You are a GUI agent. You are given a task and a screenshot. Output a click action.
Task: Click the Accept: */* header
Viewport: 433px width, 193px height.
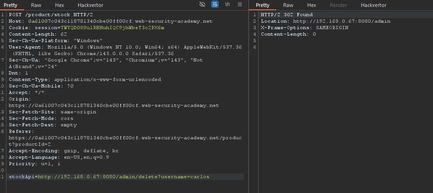click(26, 93)
